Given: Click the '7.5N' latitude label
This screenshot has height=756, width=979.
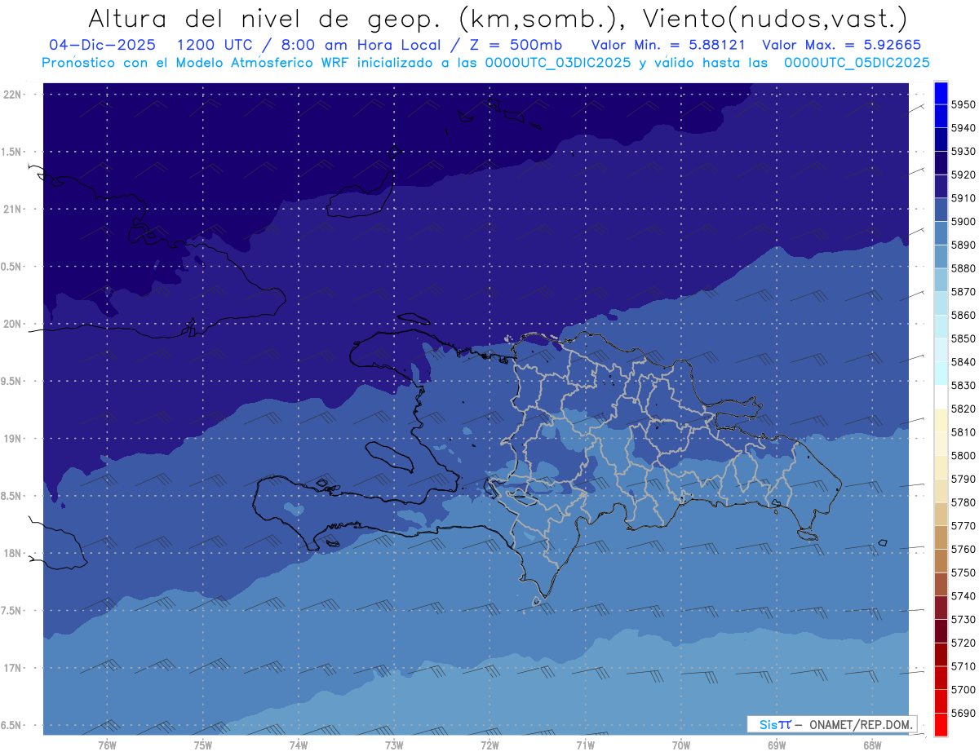Looking at the screenshot, I should coord(12,611).
